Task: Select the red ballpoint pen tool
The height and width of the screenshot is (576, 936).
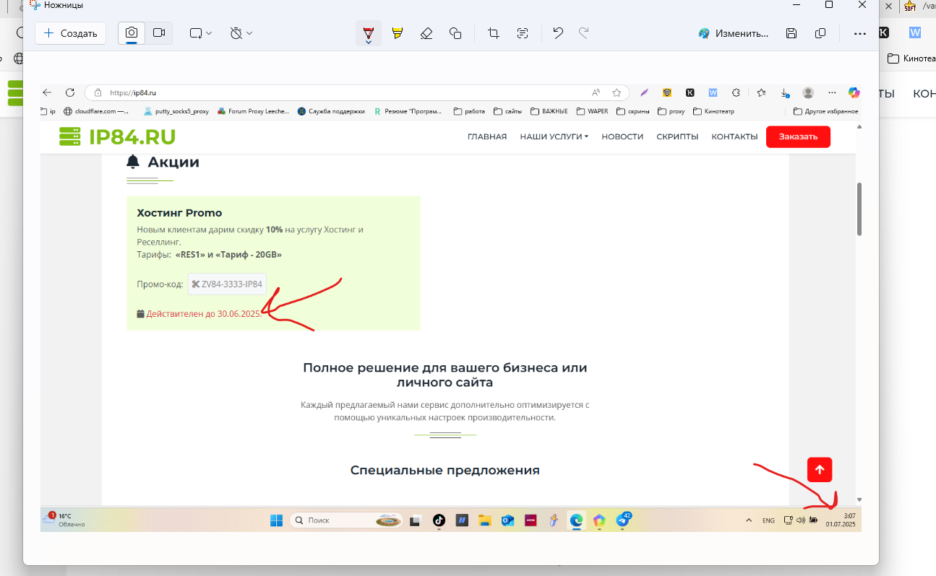Action: [x=369, y=33]
